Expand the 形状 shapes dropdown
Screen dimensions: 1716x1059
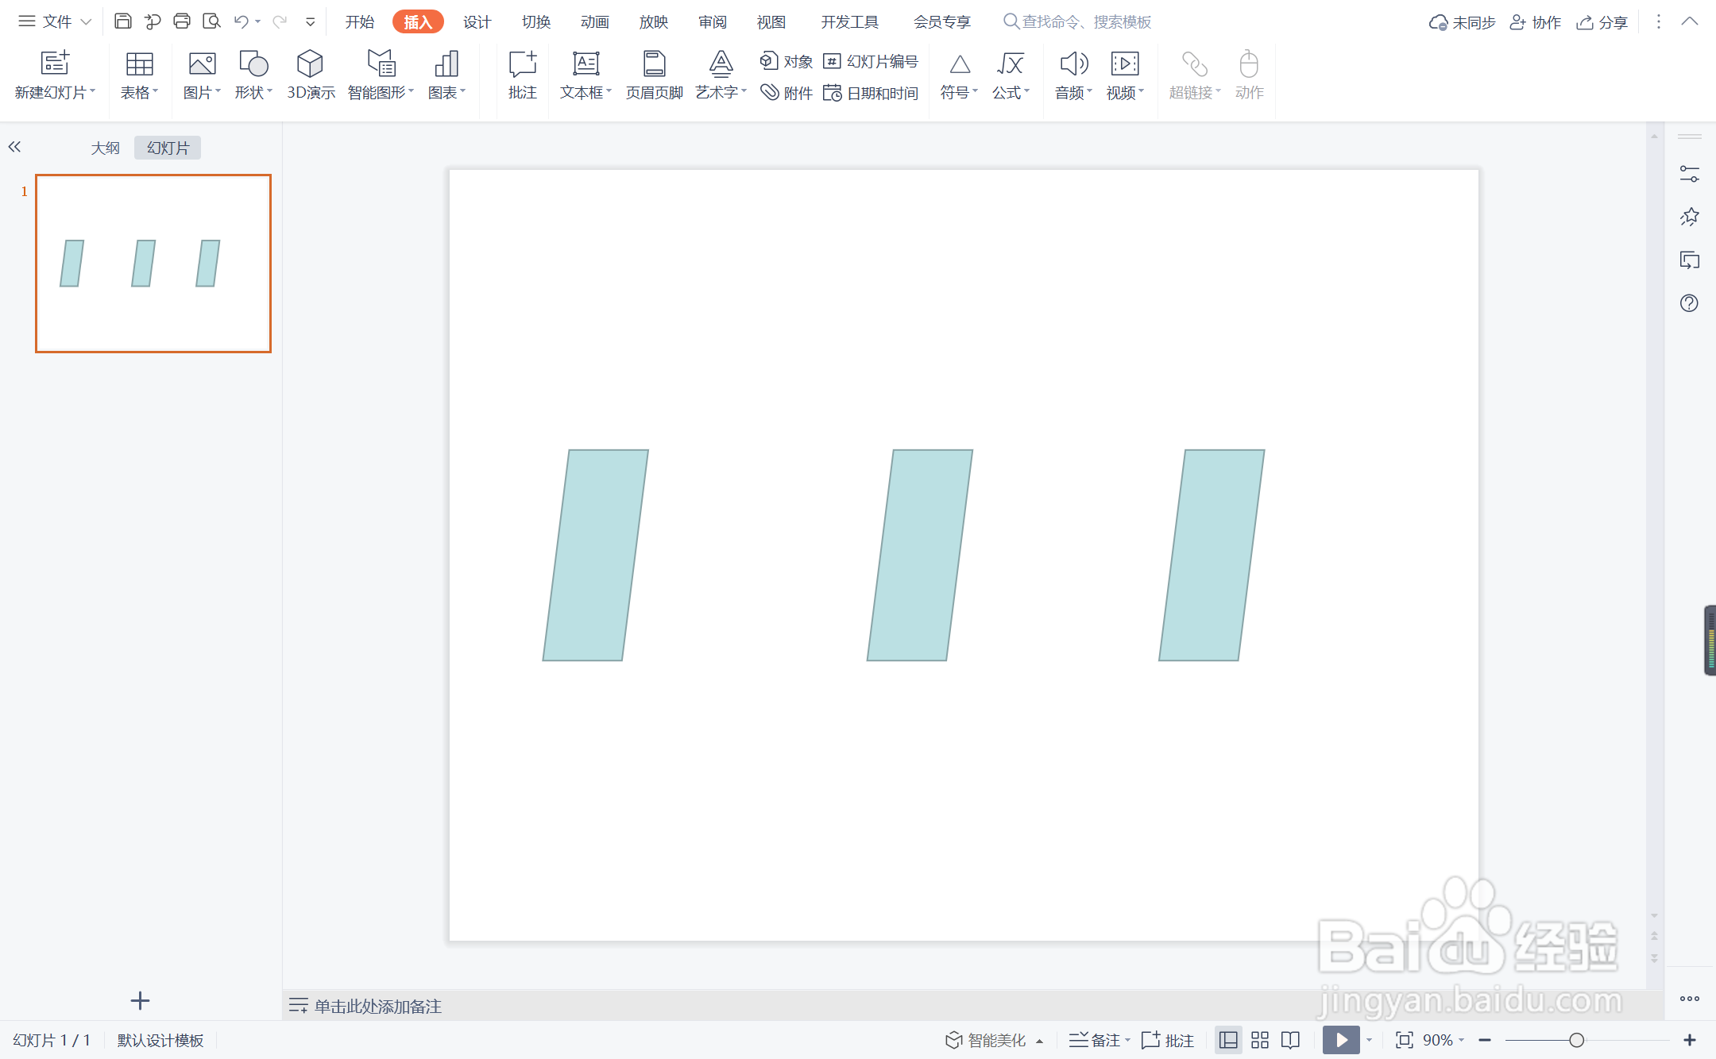point(253,92)
